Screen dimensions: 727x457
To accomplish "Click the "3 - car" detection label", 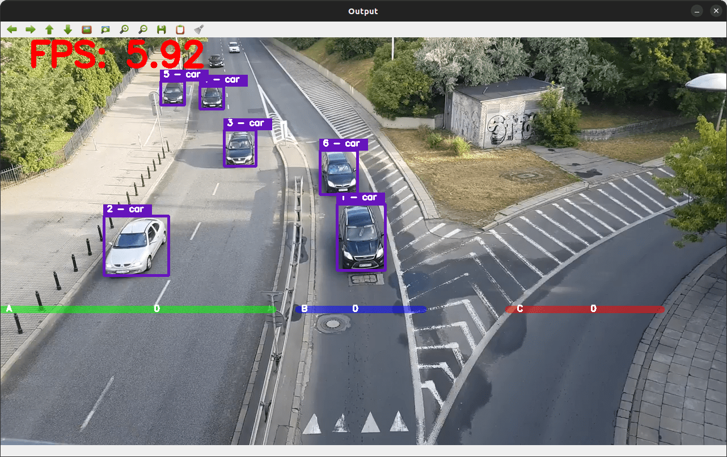I will tap(245, 123).
